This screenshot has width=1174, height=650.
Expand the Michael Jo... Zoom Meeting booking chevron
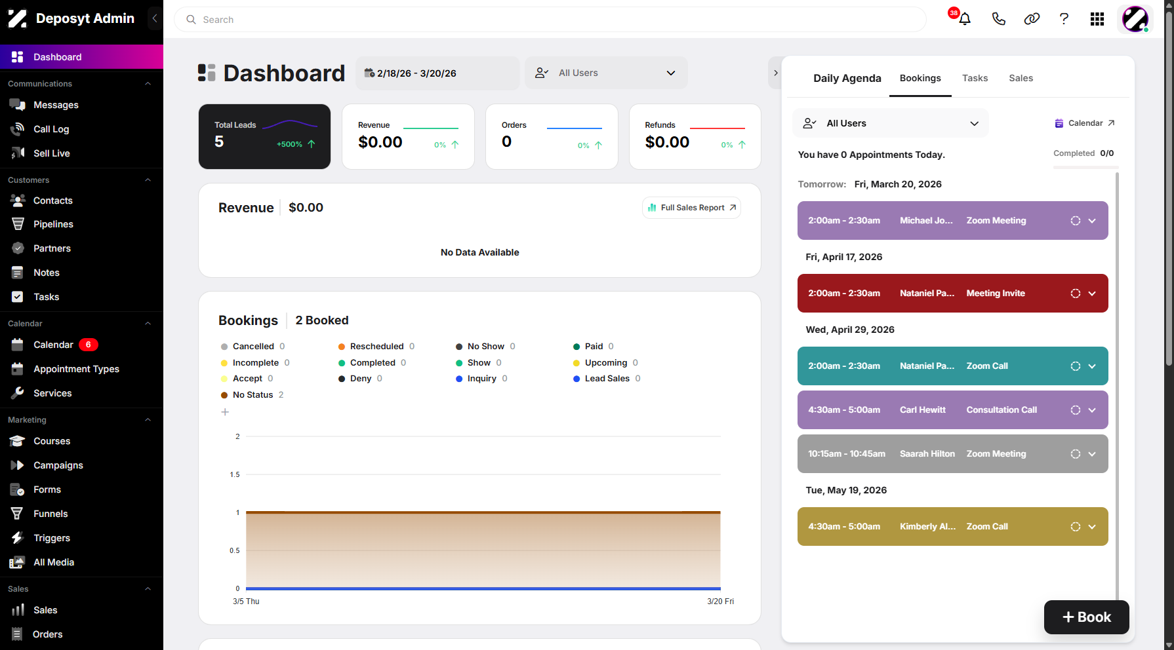1092,221
